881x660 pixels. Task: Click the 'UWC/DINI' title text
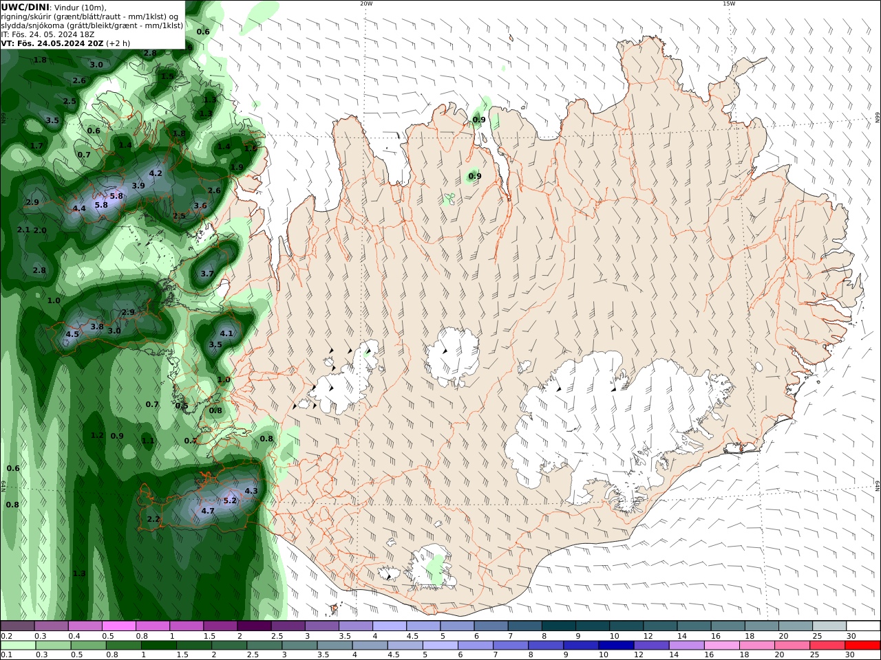(x=25, y=7)
